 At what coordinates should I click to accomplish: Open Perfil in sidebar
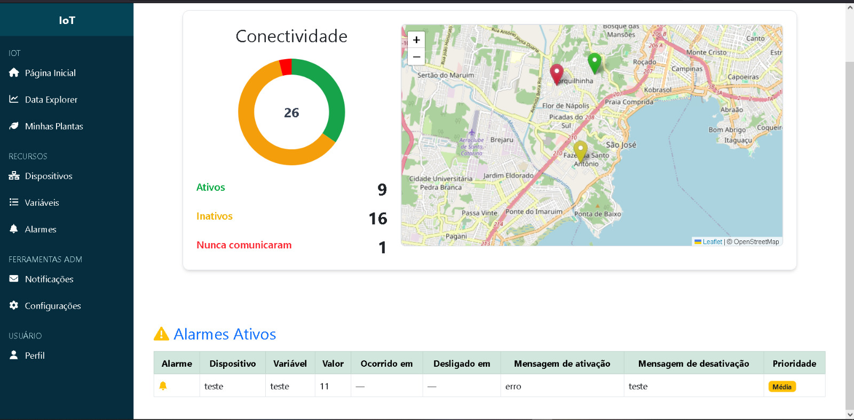[x=35, y=356]
